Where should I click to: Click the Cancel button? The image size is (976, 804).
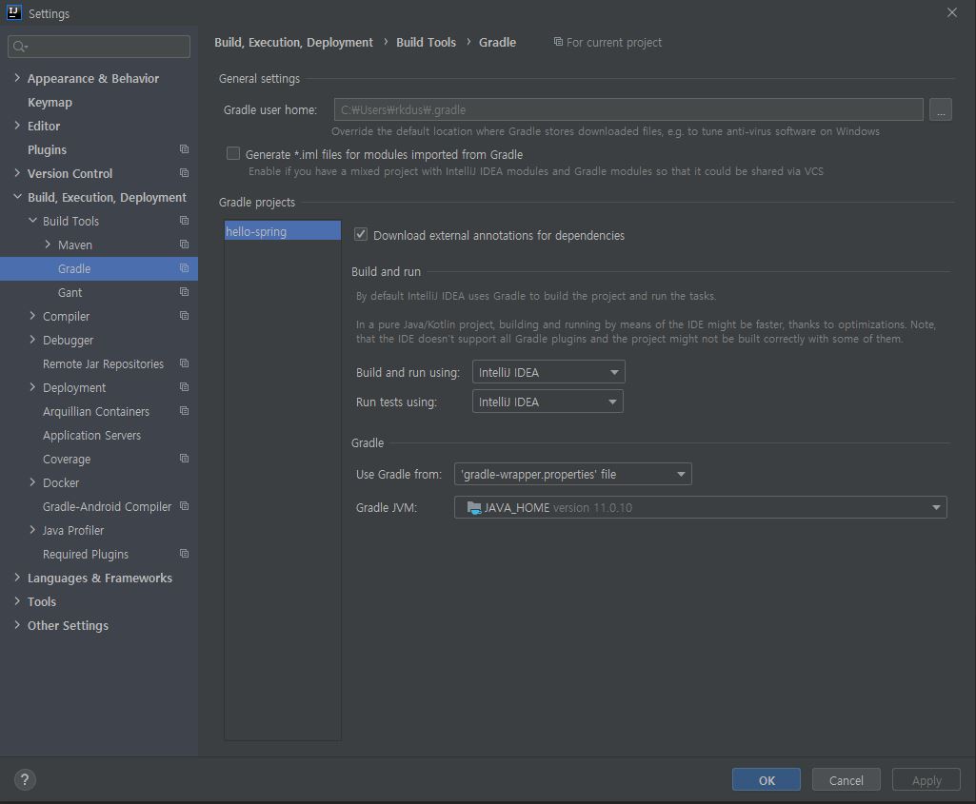click(846, 780)
